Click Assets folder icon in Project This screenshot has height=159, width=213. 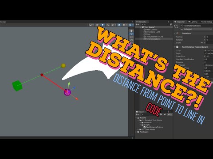click(x=138, y=118)
